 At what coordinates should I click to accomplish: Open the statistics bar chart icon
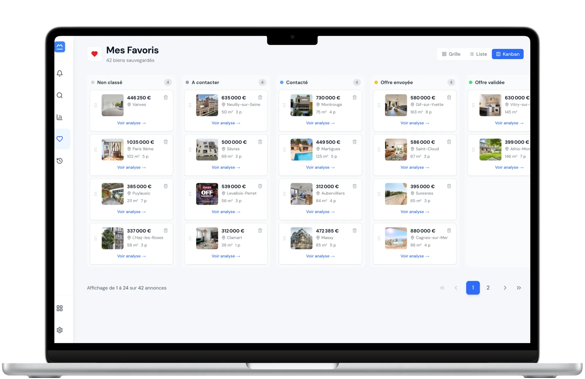coord(60,117)
